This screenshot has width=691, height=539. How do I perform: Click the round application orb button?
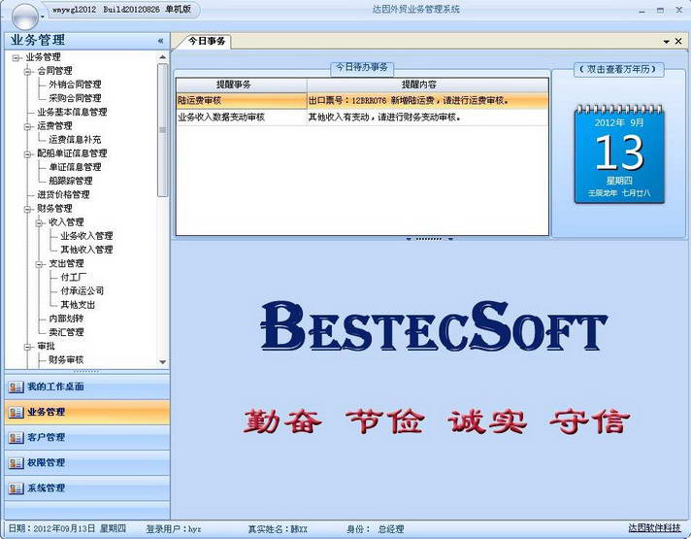point(25,17)
